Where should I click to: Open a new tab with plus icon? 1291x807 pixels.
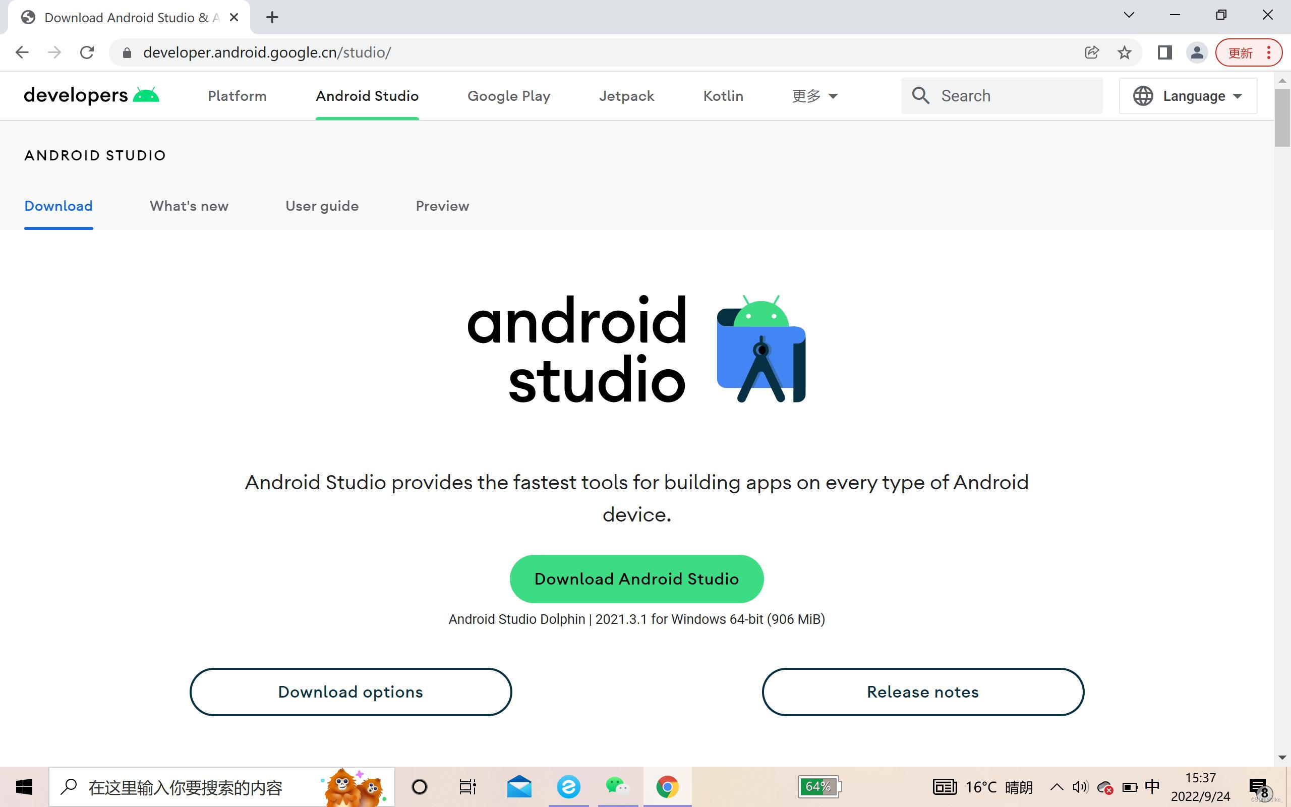click(272, 17)
